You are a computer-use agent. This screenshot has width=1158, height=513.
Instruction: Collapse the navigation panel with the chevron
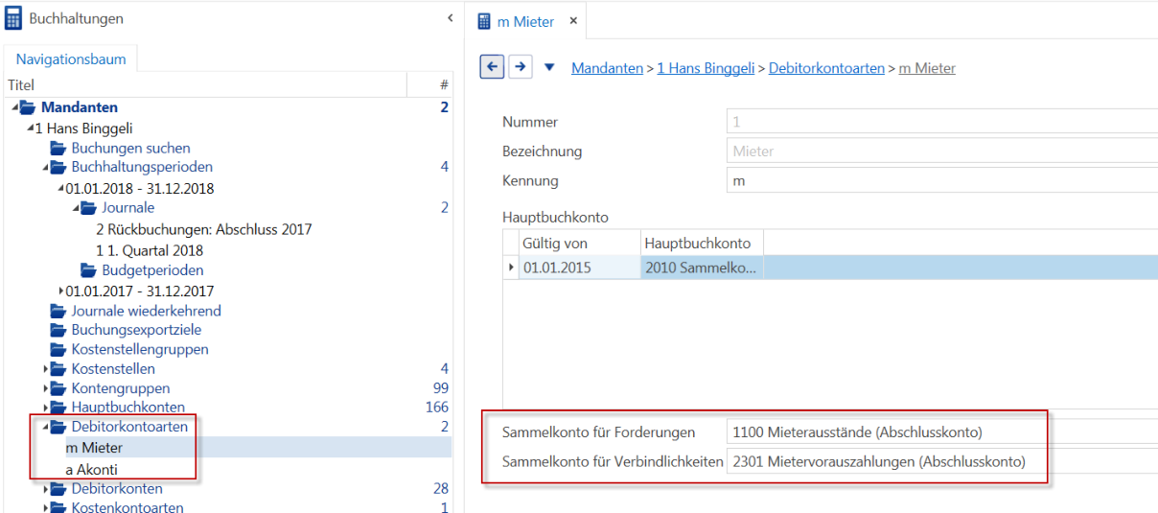coord(451,18)
